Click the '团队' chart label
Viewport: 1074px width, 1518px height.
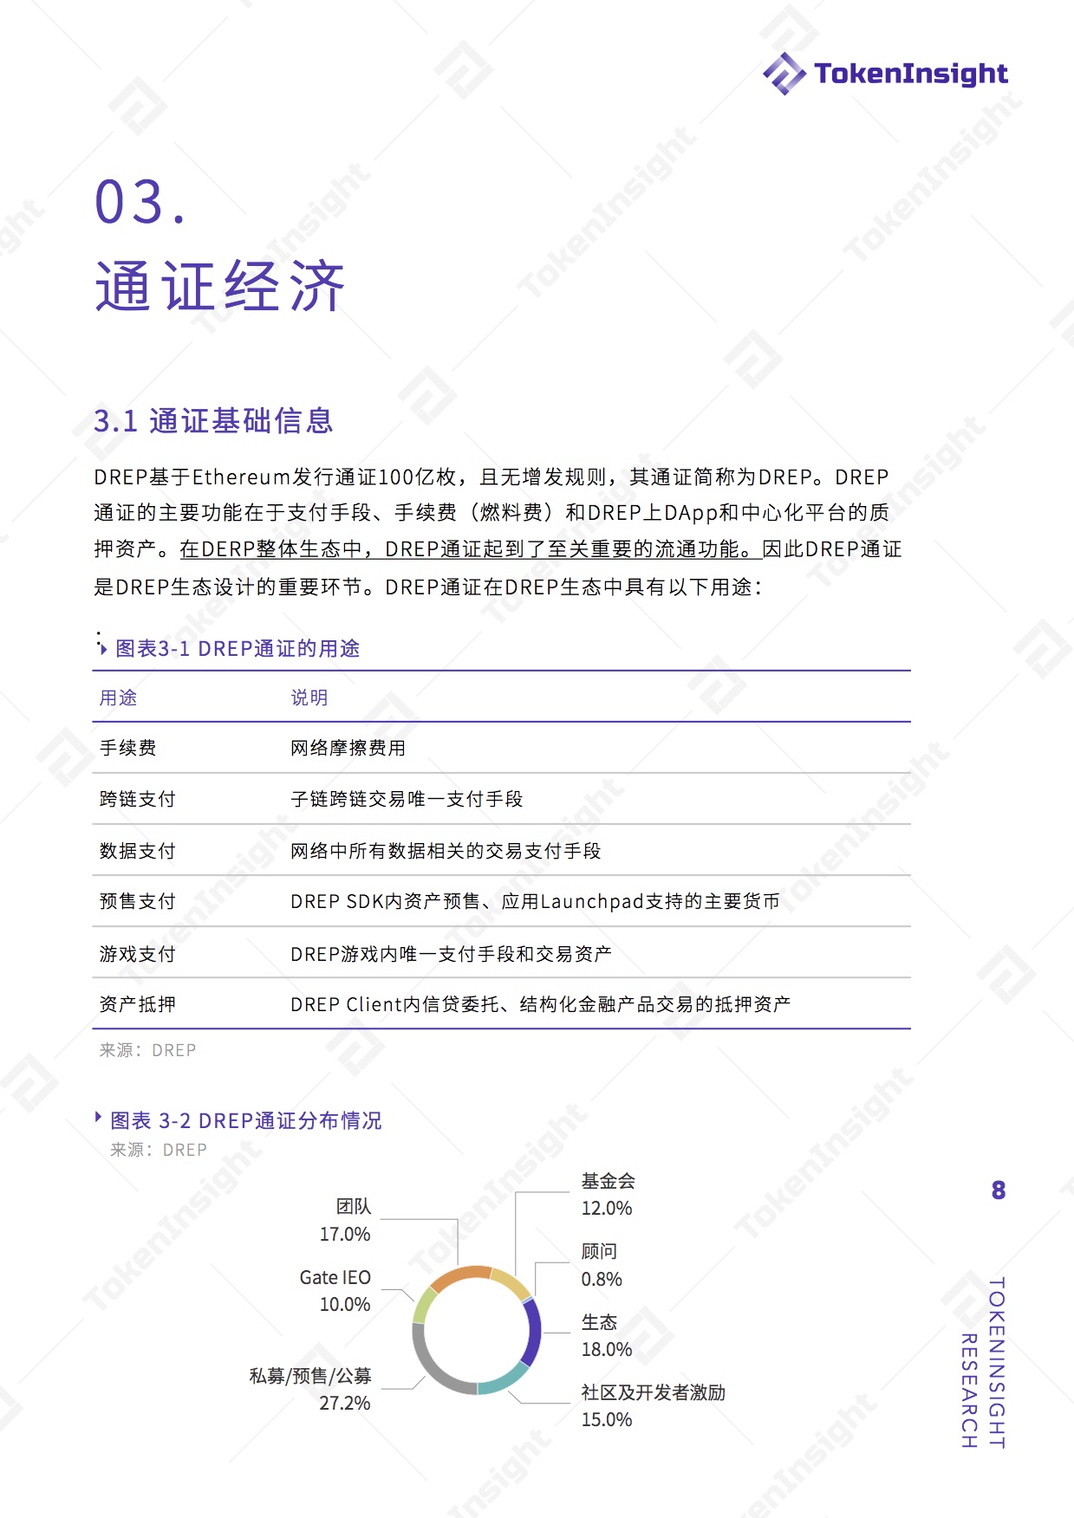click(x=354, y=1206)
